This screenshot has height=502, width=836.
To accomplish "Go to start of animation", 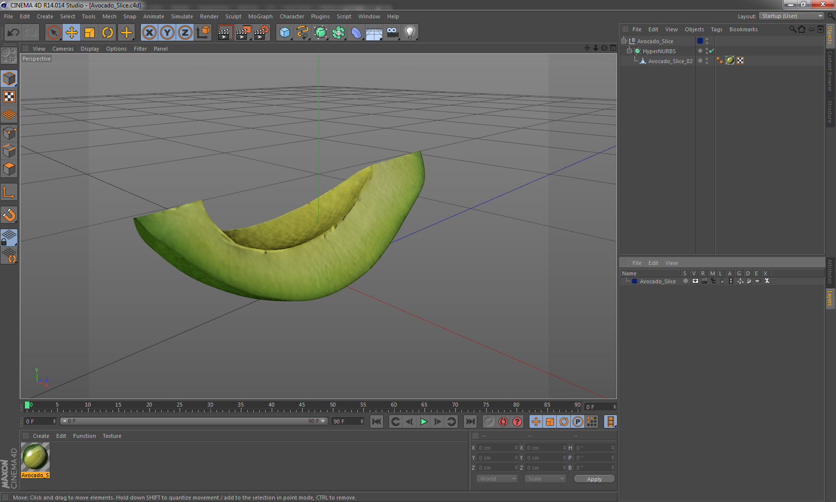I will 377,421.
